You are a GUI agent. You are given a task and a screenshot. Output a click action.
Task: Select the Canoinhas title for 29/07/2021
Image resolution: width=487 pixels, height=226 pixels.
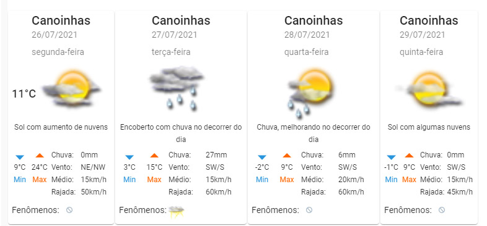[429, 21]
